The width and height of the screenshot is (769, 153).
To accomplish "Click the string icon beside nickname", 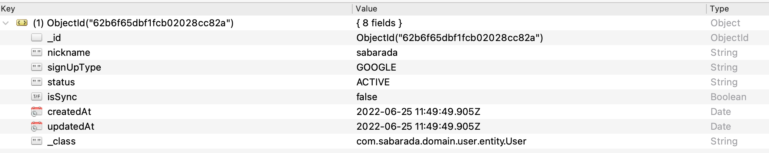I will click(x=37, y=52).
